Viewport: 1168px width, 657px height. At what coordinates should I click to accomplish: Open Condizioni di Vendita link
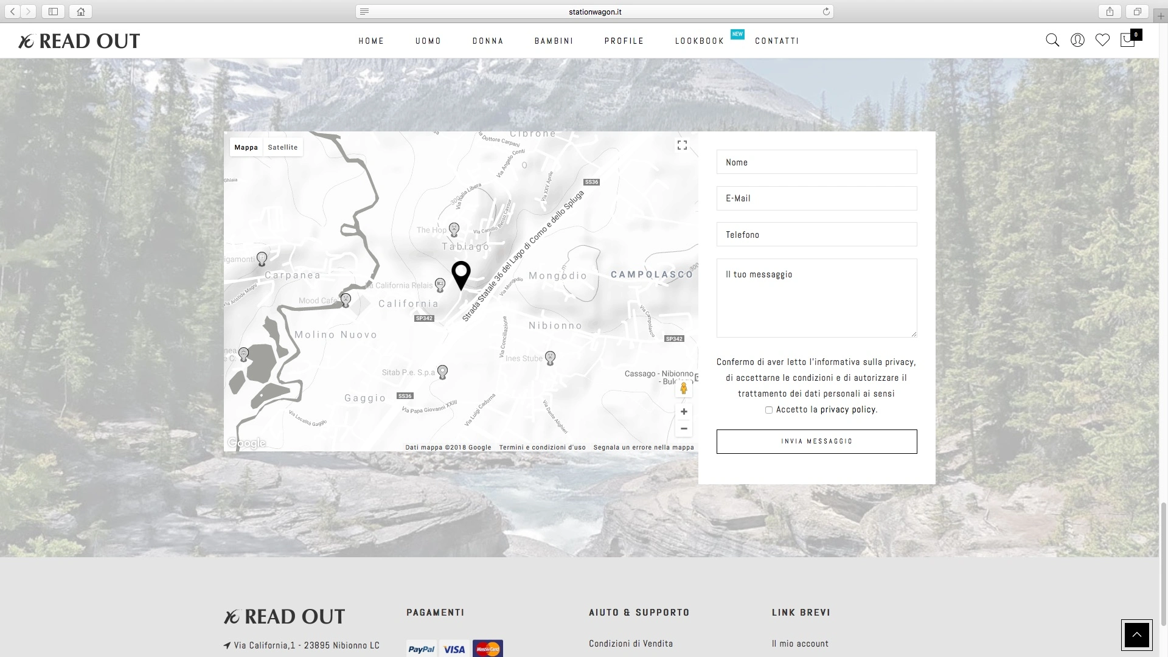coord(631,644)
